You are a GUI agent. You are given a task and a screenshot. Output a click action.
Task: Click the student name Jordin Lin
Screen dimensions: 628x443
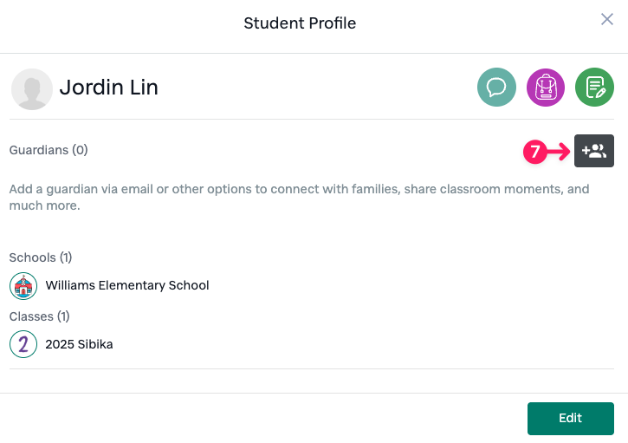coord(108,88)
